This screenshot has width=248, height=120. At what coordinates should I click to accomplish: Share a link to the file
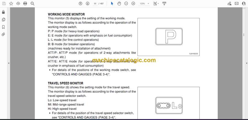coord(230,4)
